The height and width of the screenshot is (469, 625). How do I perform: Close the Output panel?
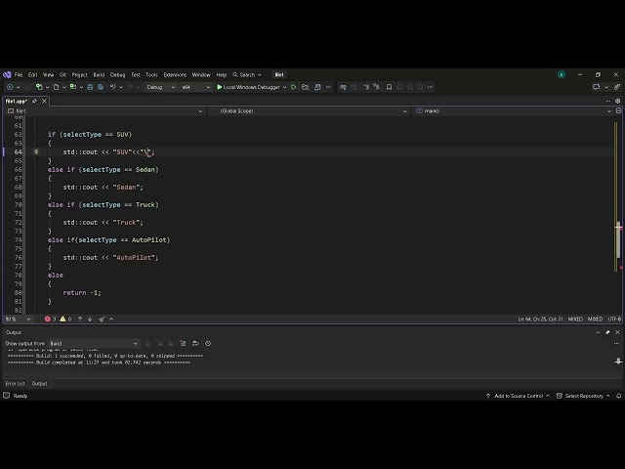(x=617, y=332)
